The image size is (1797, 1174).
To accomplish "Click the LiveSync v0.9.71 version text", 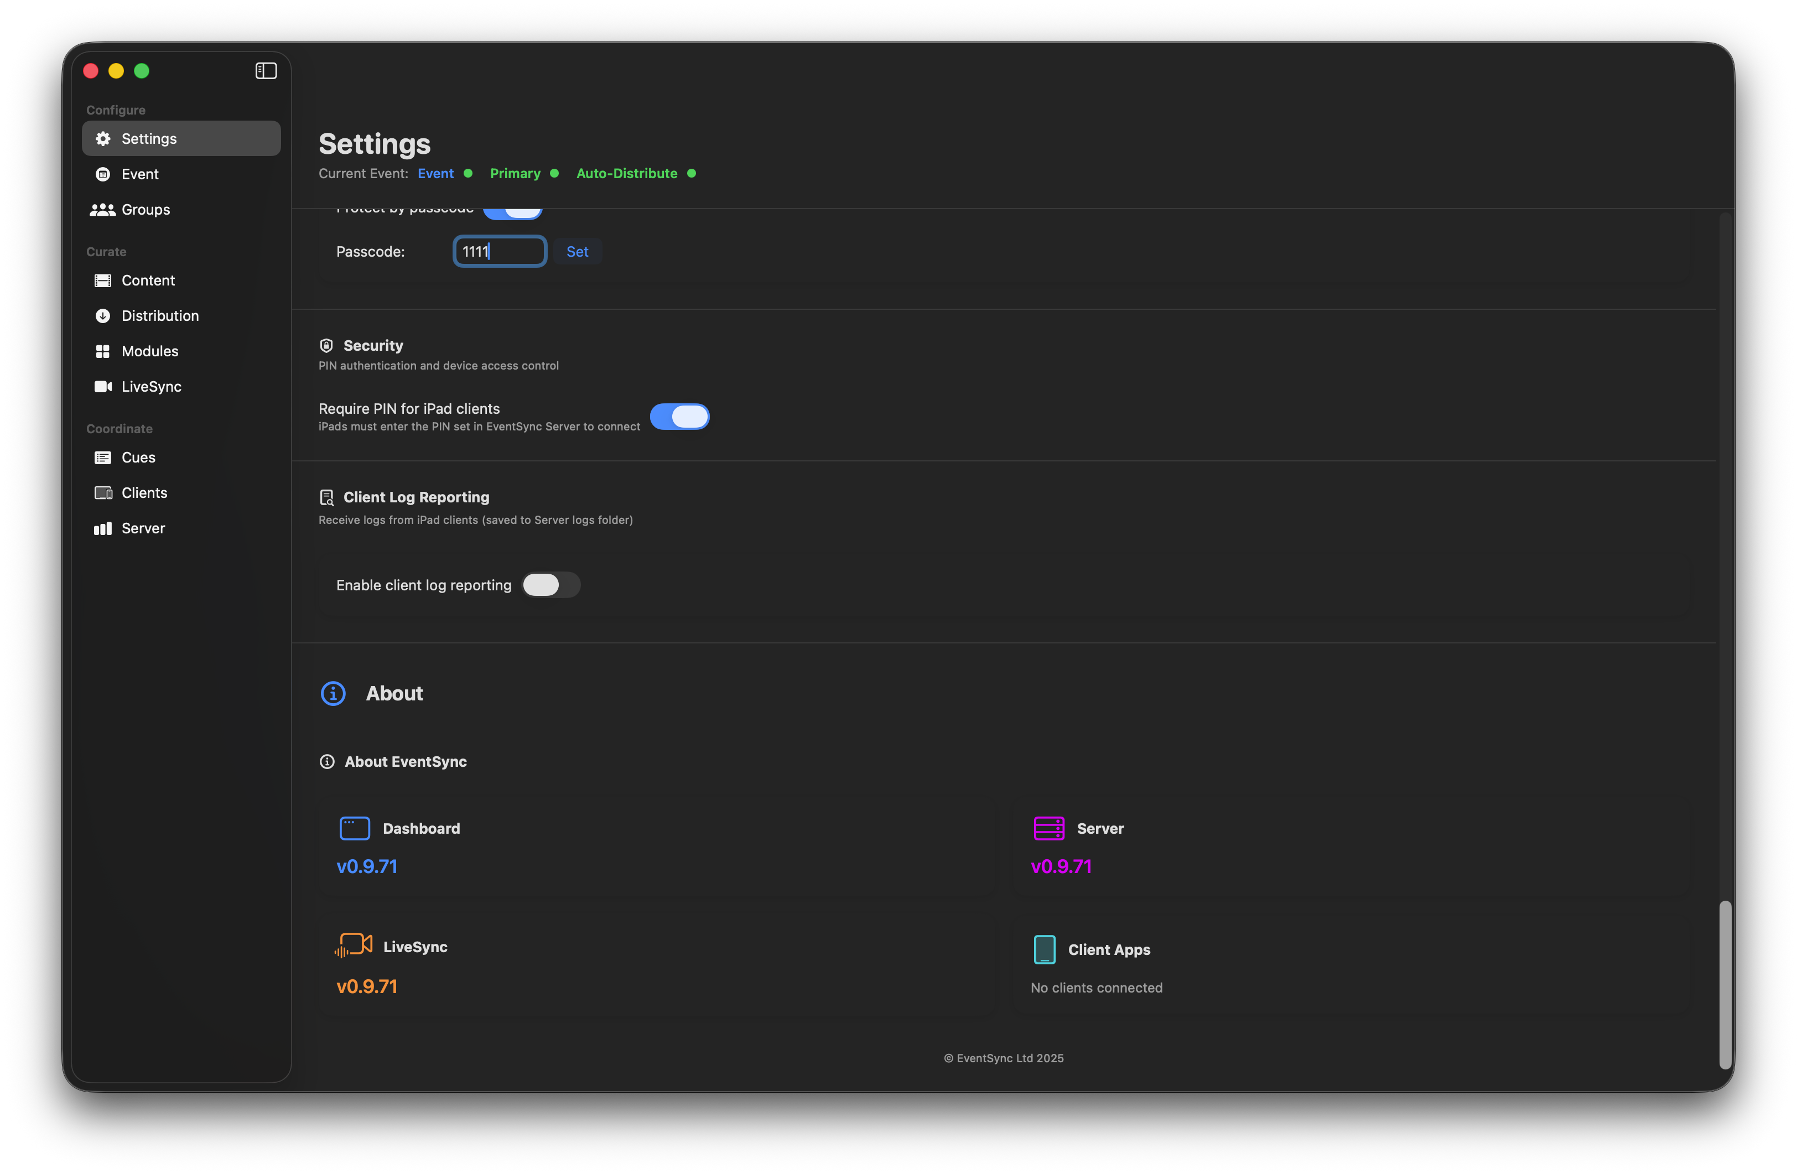I will [367, 987].
